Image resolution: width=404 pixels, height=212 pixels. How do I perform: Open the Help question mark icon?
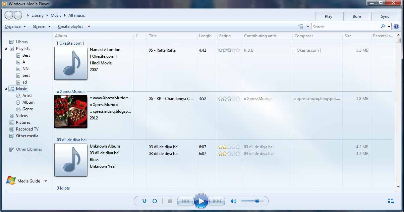(x=396, y=27)
